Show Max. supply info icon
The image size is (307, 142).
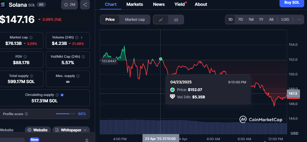78,76
